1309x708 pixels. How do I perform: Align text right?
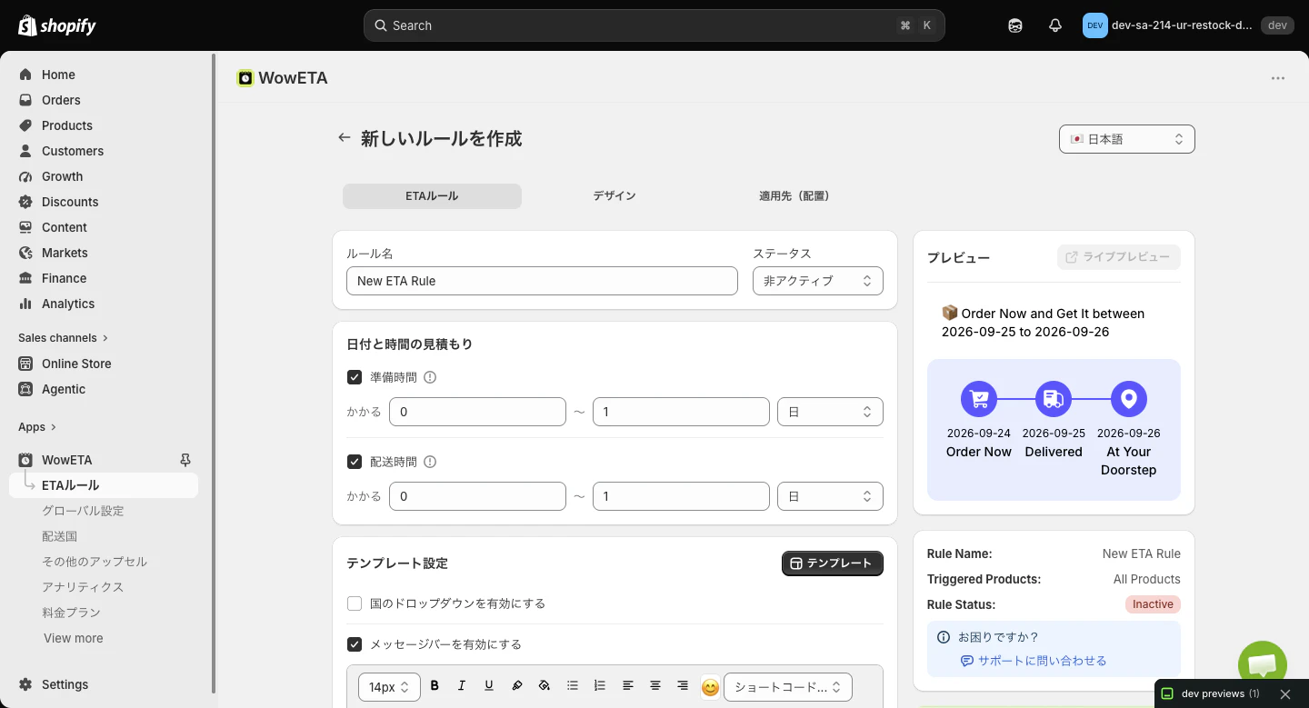pos(683,686)
